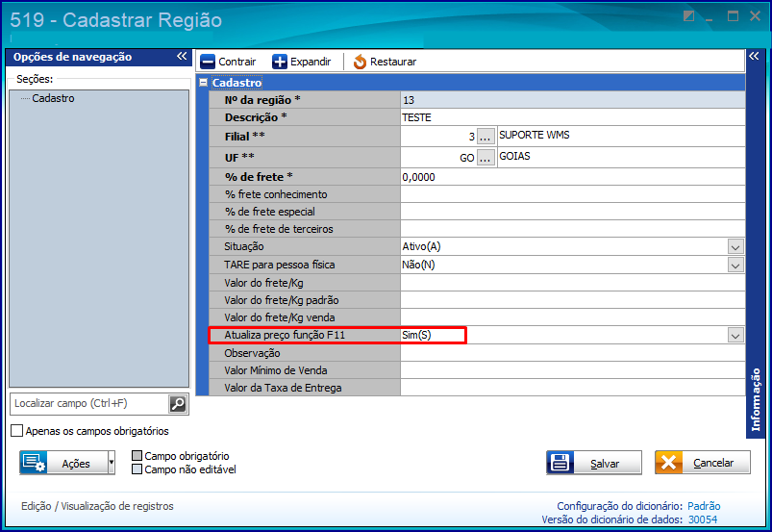772x532 pixels.
Task: Click the TARE para pessoa física label
Action: (x=279, y=265)
